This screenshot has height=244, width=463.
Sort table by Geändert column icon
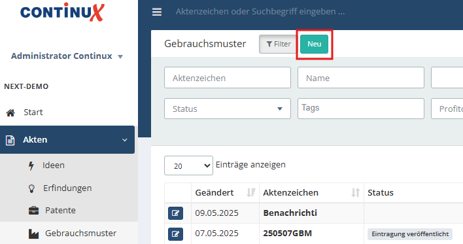click(251, 192)
